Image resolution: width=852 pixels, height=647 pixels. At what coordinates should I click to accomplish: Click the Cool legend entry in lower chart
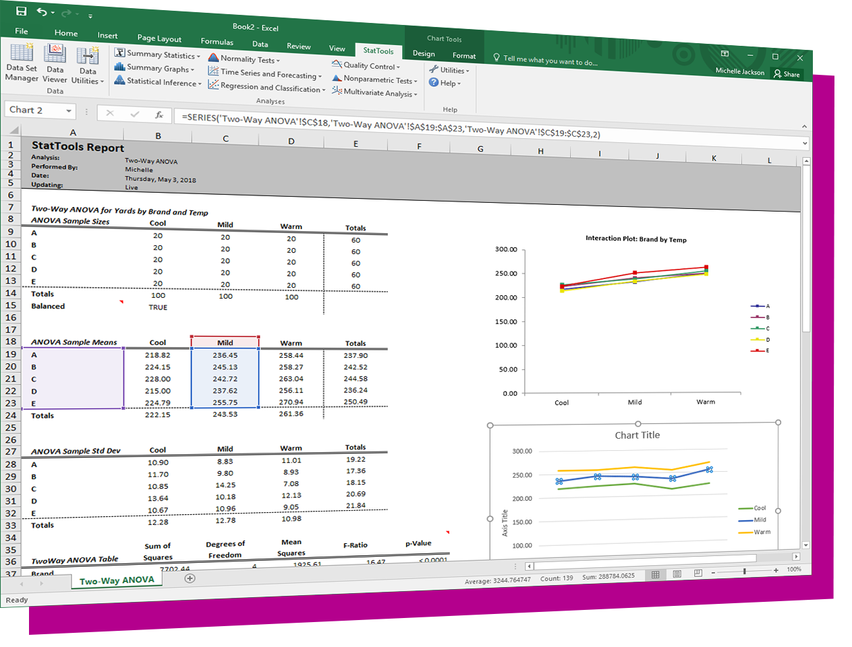(752, 508)
